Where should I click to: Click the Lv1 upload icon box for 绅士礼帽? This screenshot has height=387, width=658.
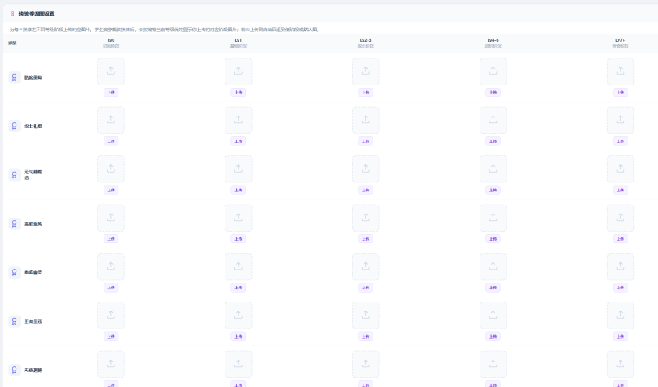pyautogui.click(x=238, y=120)
